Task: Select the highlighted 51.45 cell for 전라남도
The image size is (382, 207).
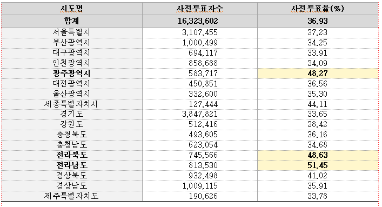Action: pyautogui.click(x=318, y=165)
